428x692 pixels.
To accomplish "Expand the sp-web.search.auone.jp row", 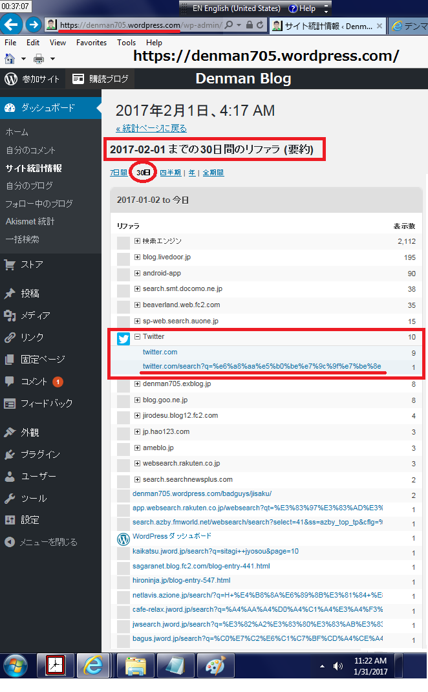I will pos(137,321).
